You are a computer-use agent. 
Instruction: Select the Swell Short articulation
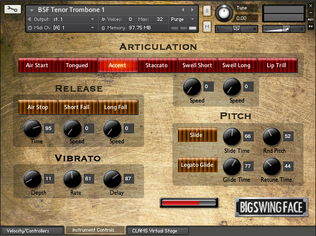(x=197, y=65)
